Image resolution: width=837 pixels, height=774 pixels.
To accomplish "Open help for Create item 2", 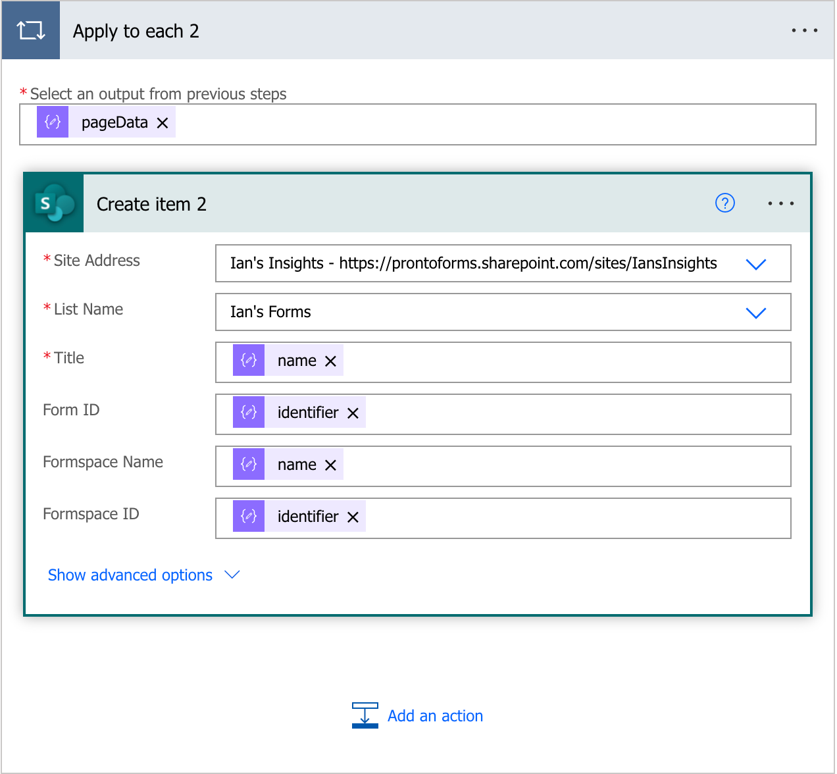I will click(724, 203).
